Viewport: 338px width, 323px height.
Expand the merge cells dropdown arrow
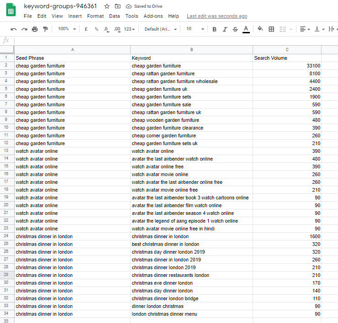click(x=291, y=29)
